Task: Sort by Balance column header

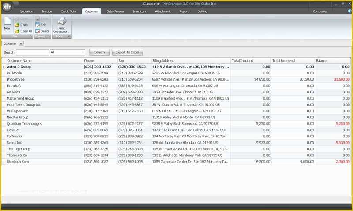Action: pos(333,61)
